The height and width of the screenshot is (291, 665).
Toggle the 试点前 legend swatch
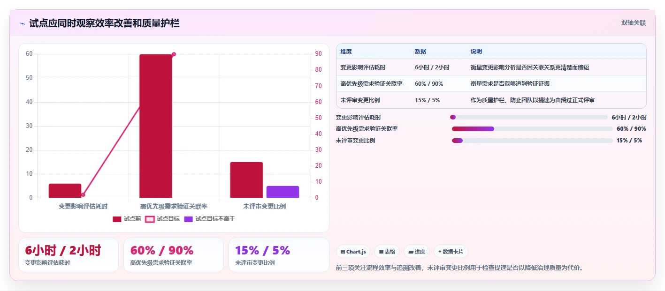tap(117, 219)
